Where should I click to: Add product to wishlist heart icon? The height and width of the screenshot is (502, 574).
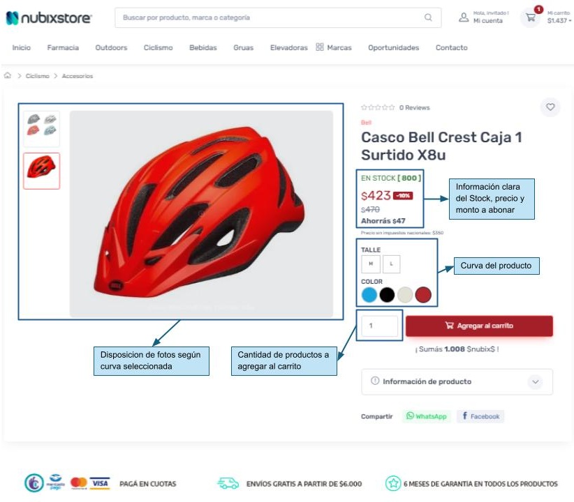tap(550, 107)
